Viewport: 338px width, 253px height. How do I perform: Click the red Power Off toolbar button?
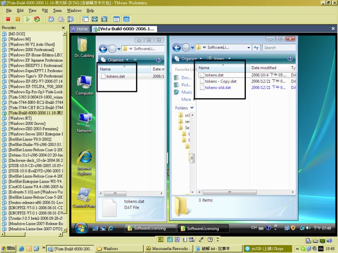[8, 19]
